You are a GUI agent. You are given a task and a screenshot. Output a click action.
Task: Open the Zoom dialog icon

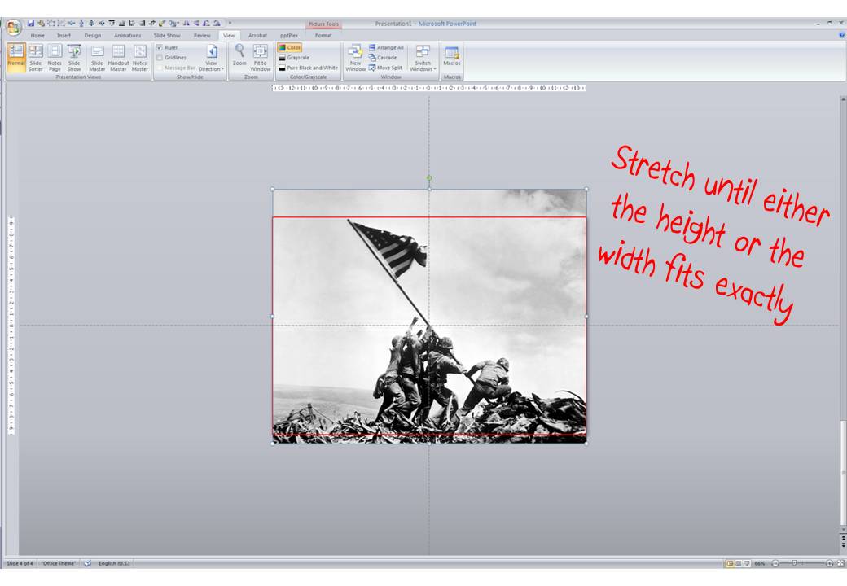(x=238, y=57)
